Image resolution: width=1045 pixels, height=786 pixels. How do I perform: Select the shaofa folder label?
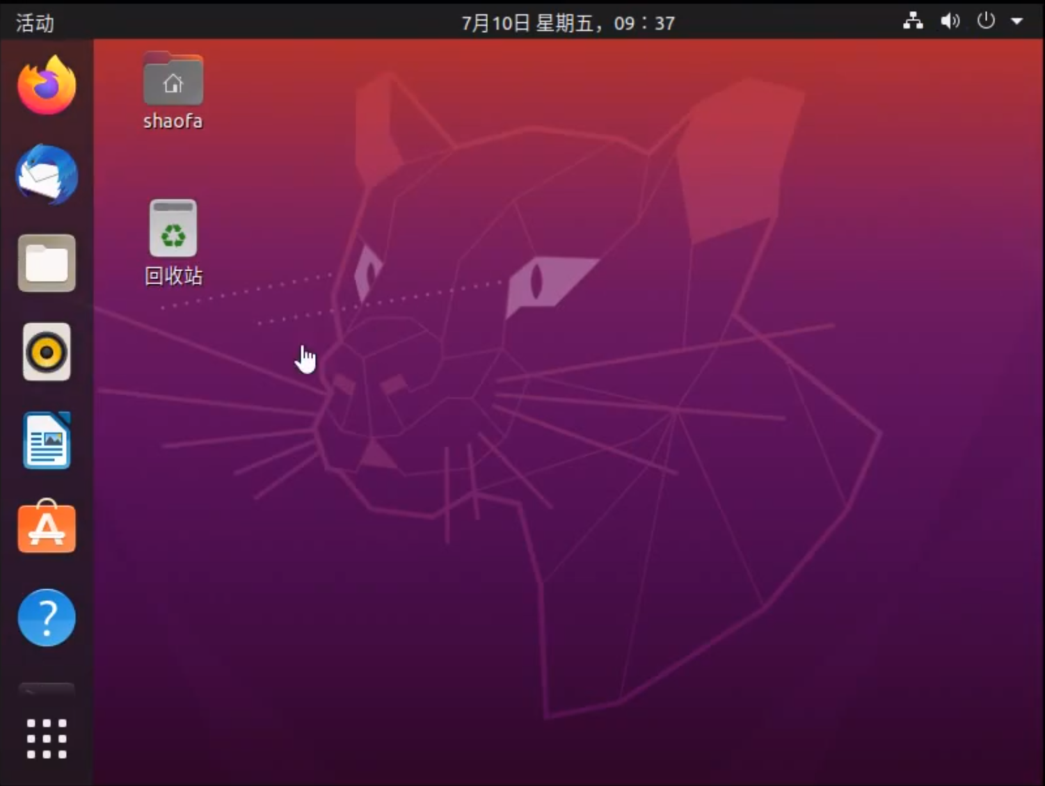(173, 120)
